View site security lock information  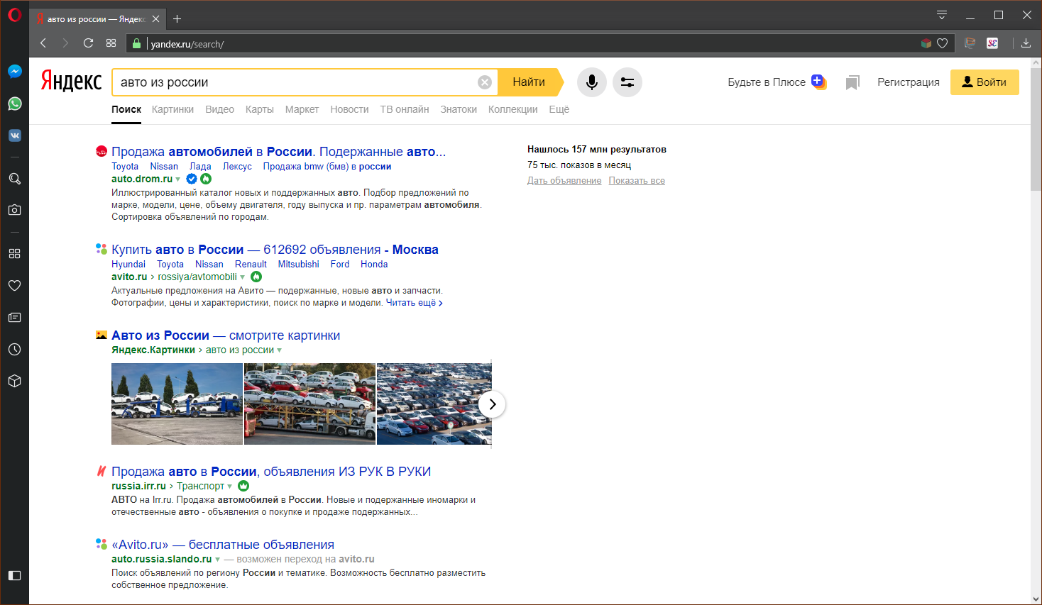137,43
